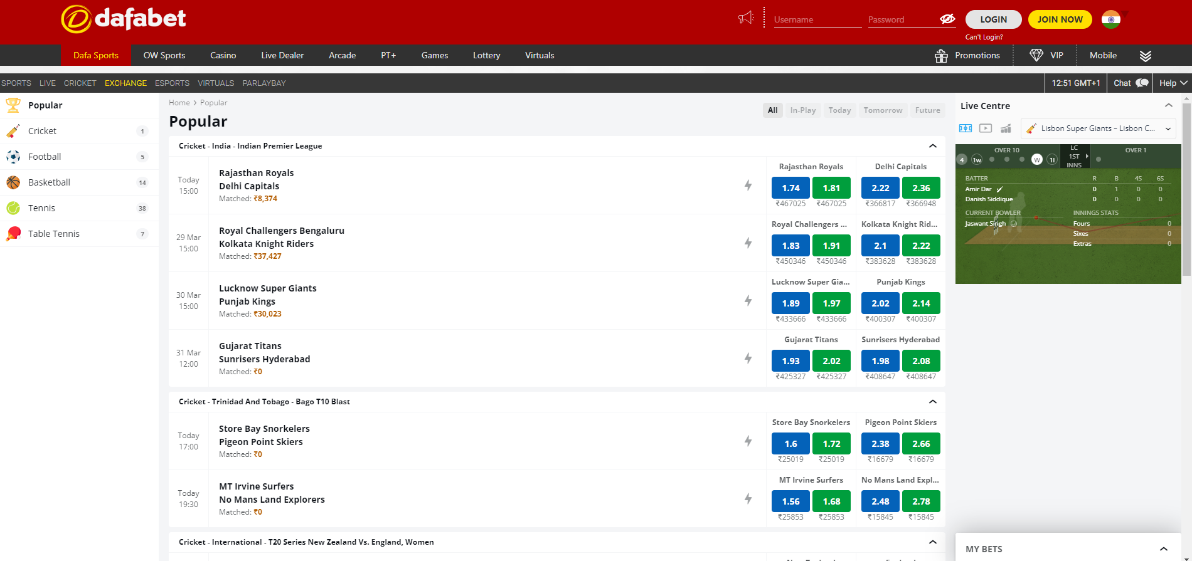Switch Live Centre to scoreboard view icon
Screen dimensions: 1192x561
tap(966, 128)
